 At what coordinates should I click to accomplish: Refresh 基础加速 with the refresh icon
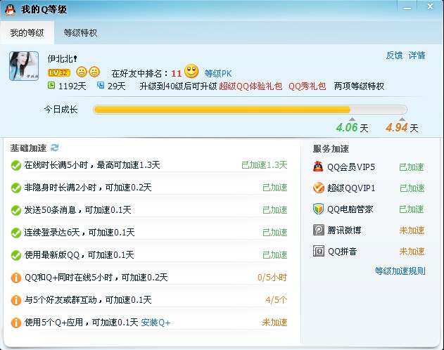click(54, 148)
